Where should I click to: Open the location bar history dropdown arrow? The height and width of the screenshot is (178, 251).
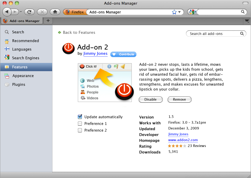click(180, 12)
